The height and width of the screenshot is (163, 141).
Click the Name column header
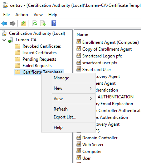(x=82, y=34)
